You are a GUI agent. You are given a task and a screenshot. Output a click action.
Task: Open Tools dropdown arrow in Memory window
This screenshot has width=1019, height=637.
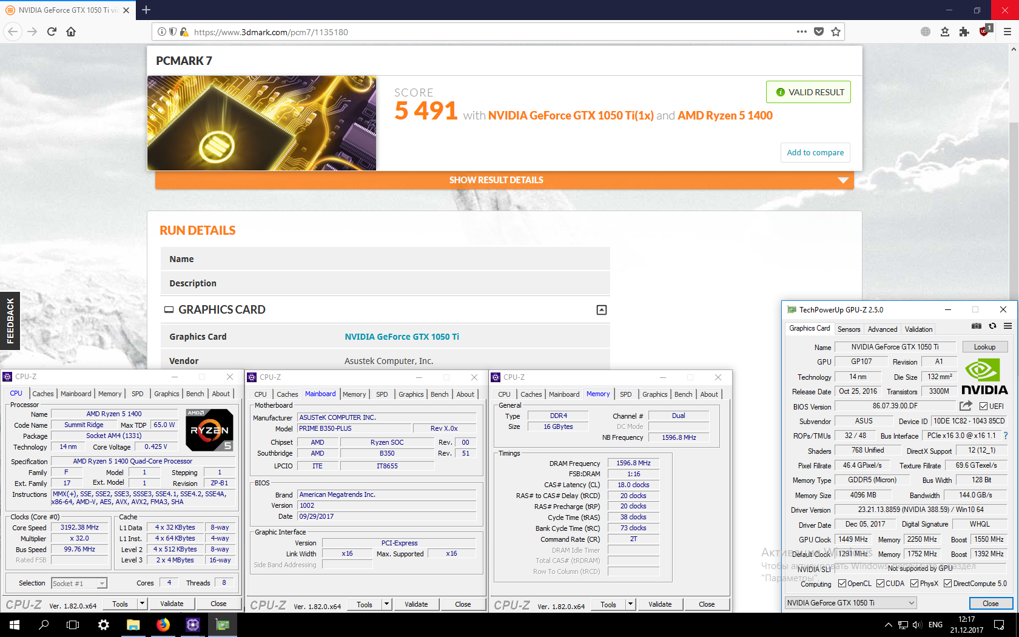tap(630, 604)
